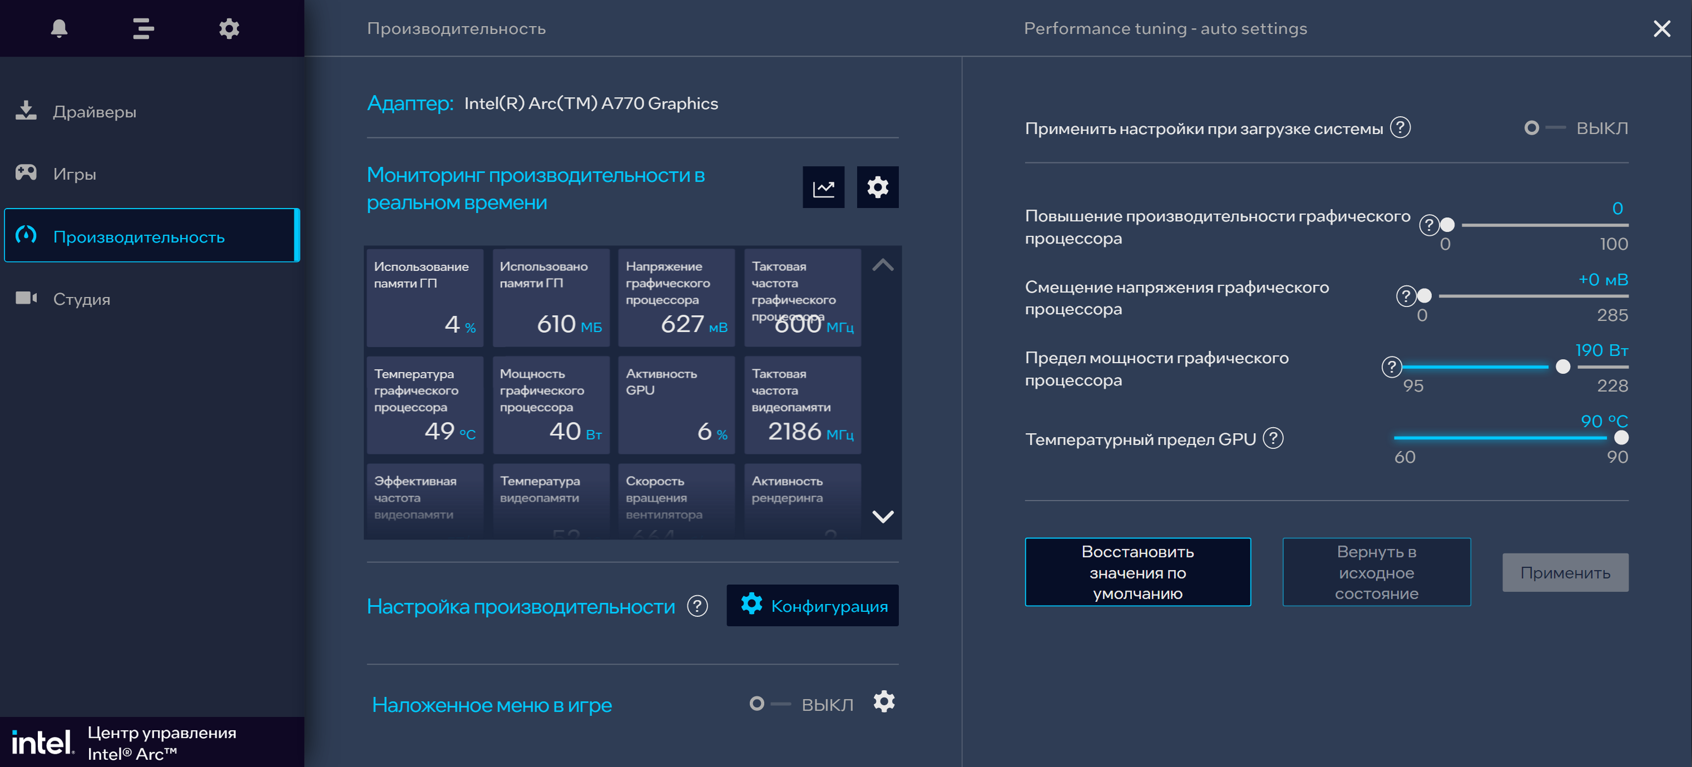Image resolution: width=1692 pixels, height=767 pixels.
Task: Open monitoring settings gear icon
Action: coord(878,188)
